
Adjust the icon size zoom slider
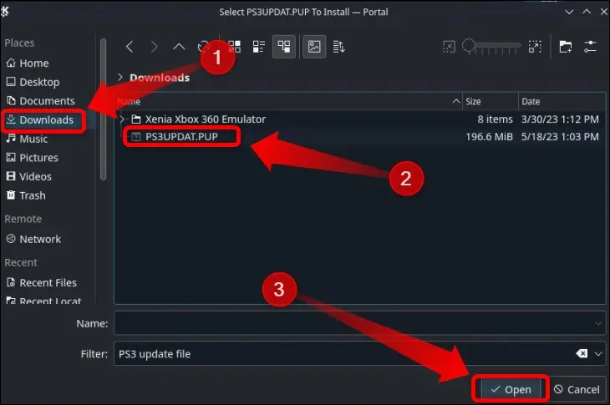491,46
